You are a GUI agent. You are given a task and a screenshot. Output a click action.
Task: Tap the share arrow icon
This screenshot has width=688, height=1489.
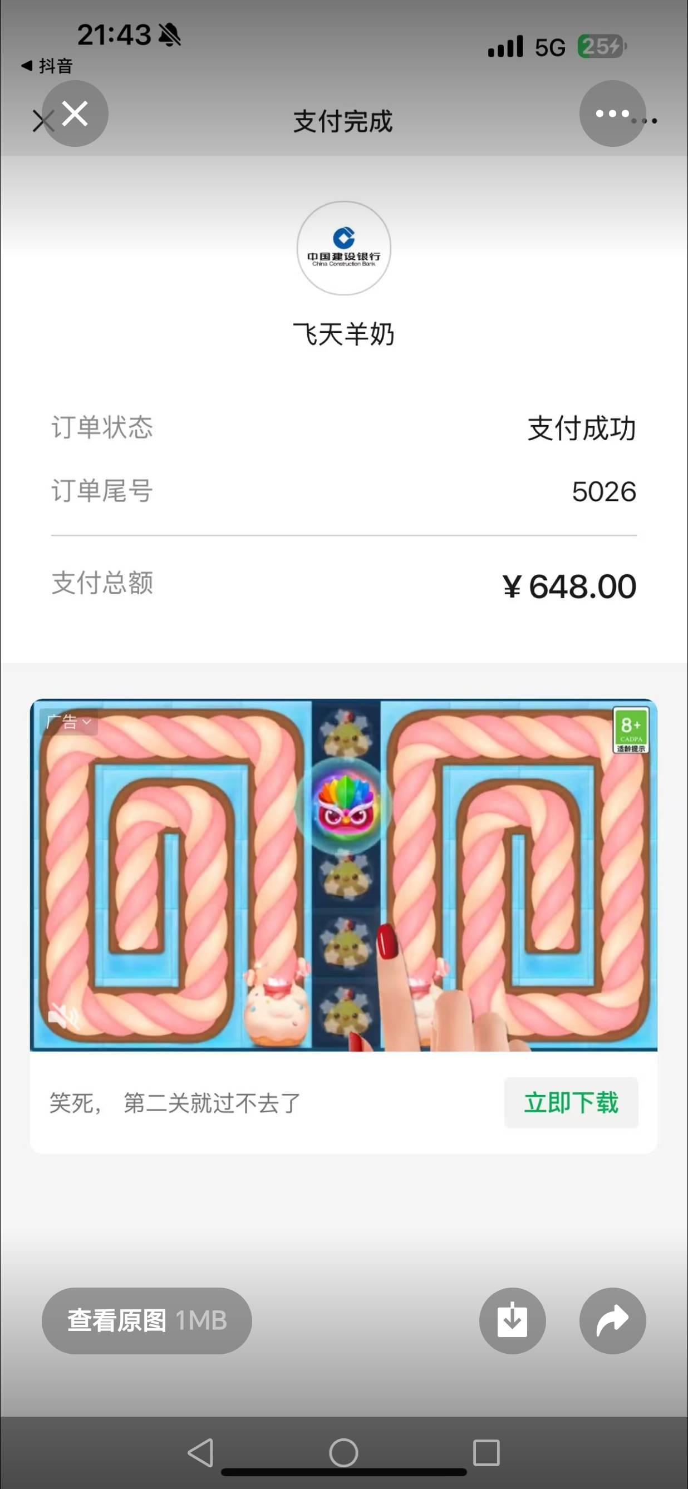[612, 1321]
